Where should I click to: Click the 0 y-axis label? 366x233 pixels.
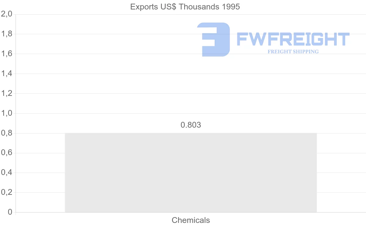[x=10, y=212]
